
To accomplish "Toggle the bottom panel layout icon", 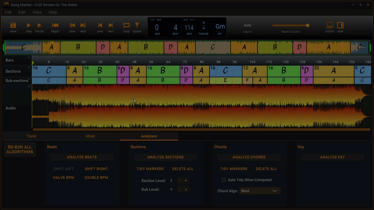I will tap(330, 26).
